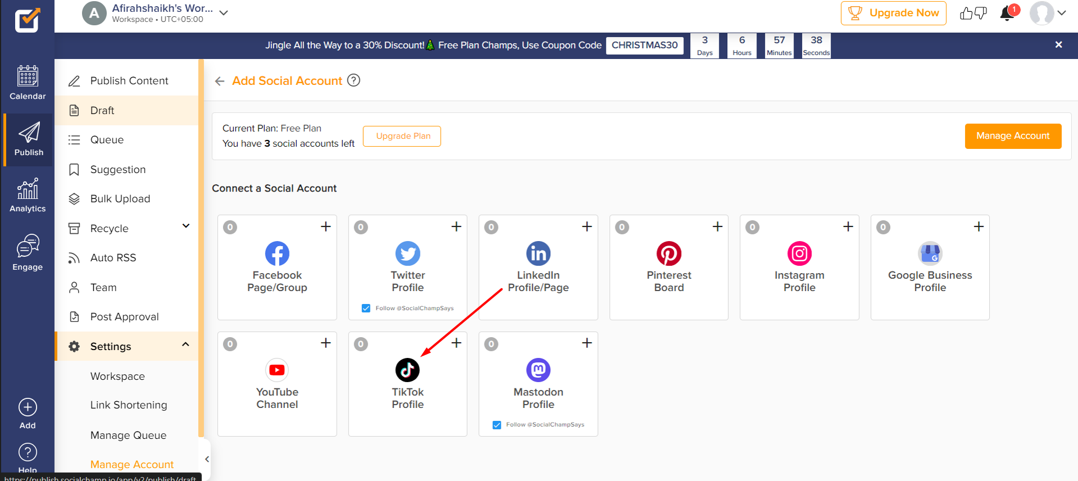Select the Pinterest Board logo

(669, 253)
